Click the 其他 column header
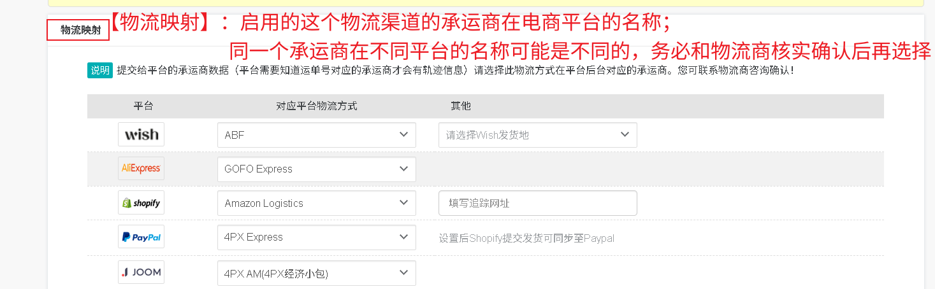Screen dimensions: 935x289 (x=461, y=106)
